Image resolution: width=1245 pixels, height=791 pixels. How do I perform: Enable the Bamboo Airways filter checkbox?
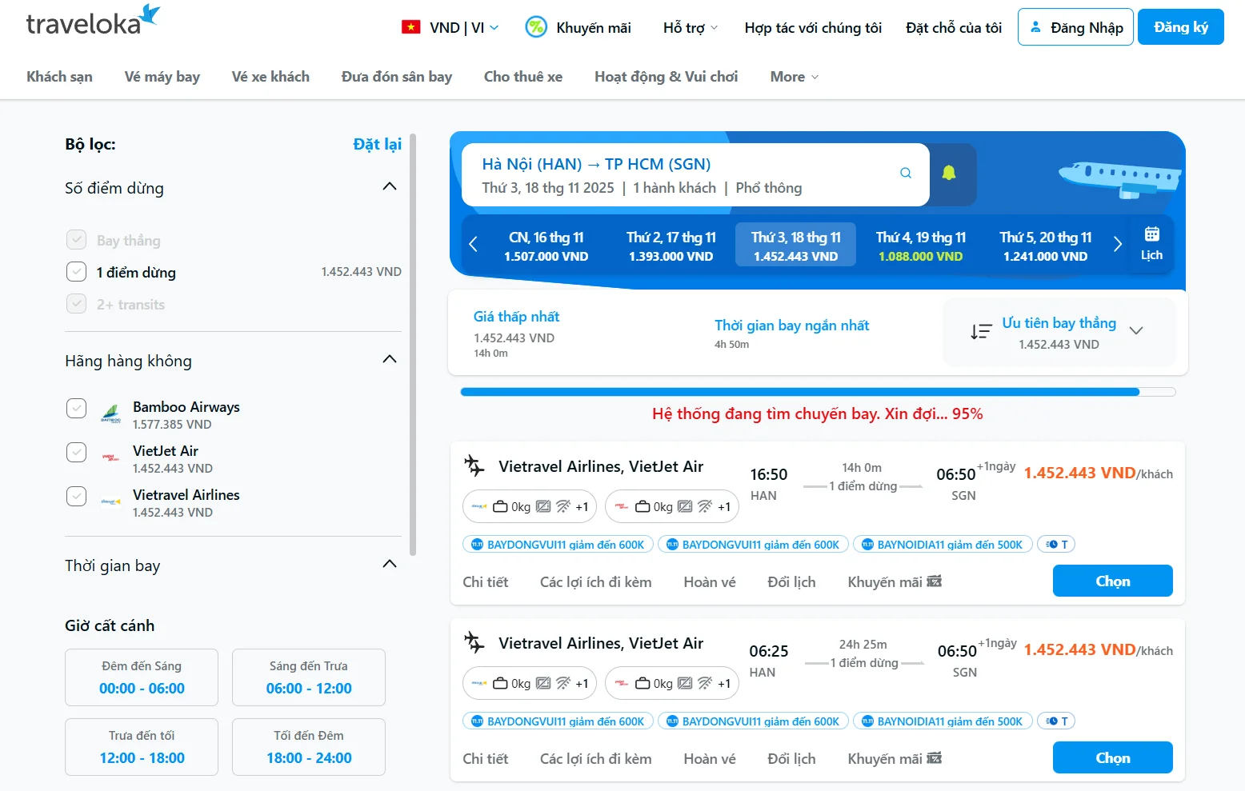pos(76,409)
